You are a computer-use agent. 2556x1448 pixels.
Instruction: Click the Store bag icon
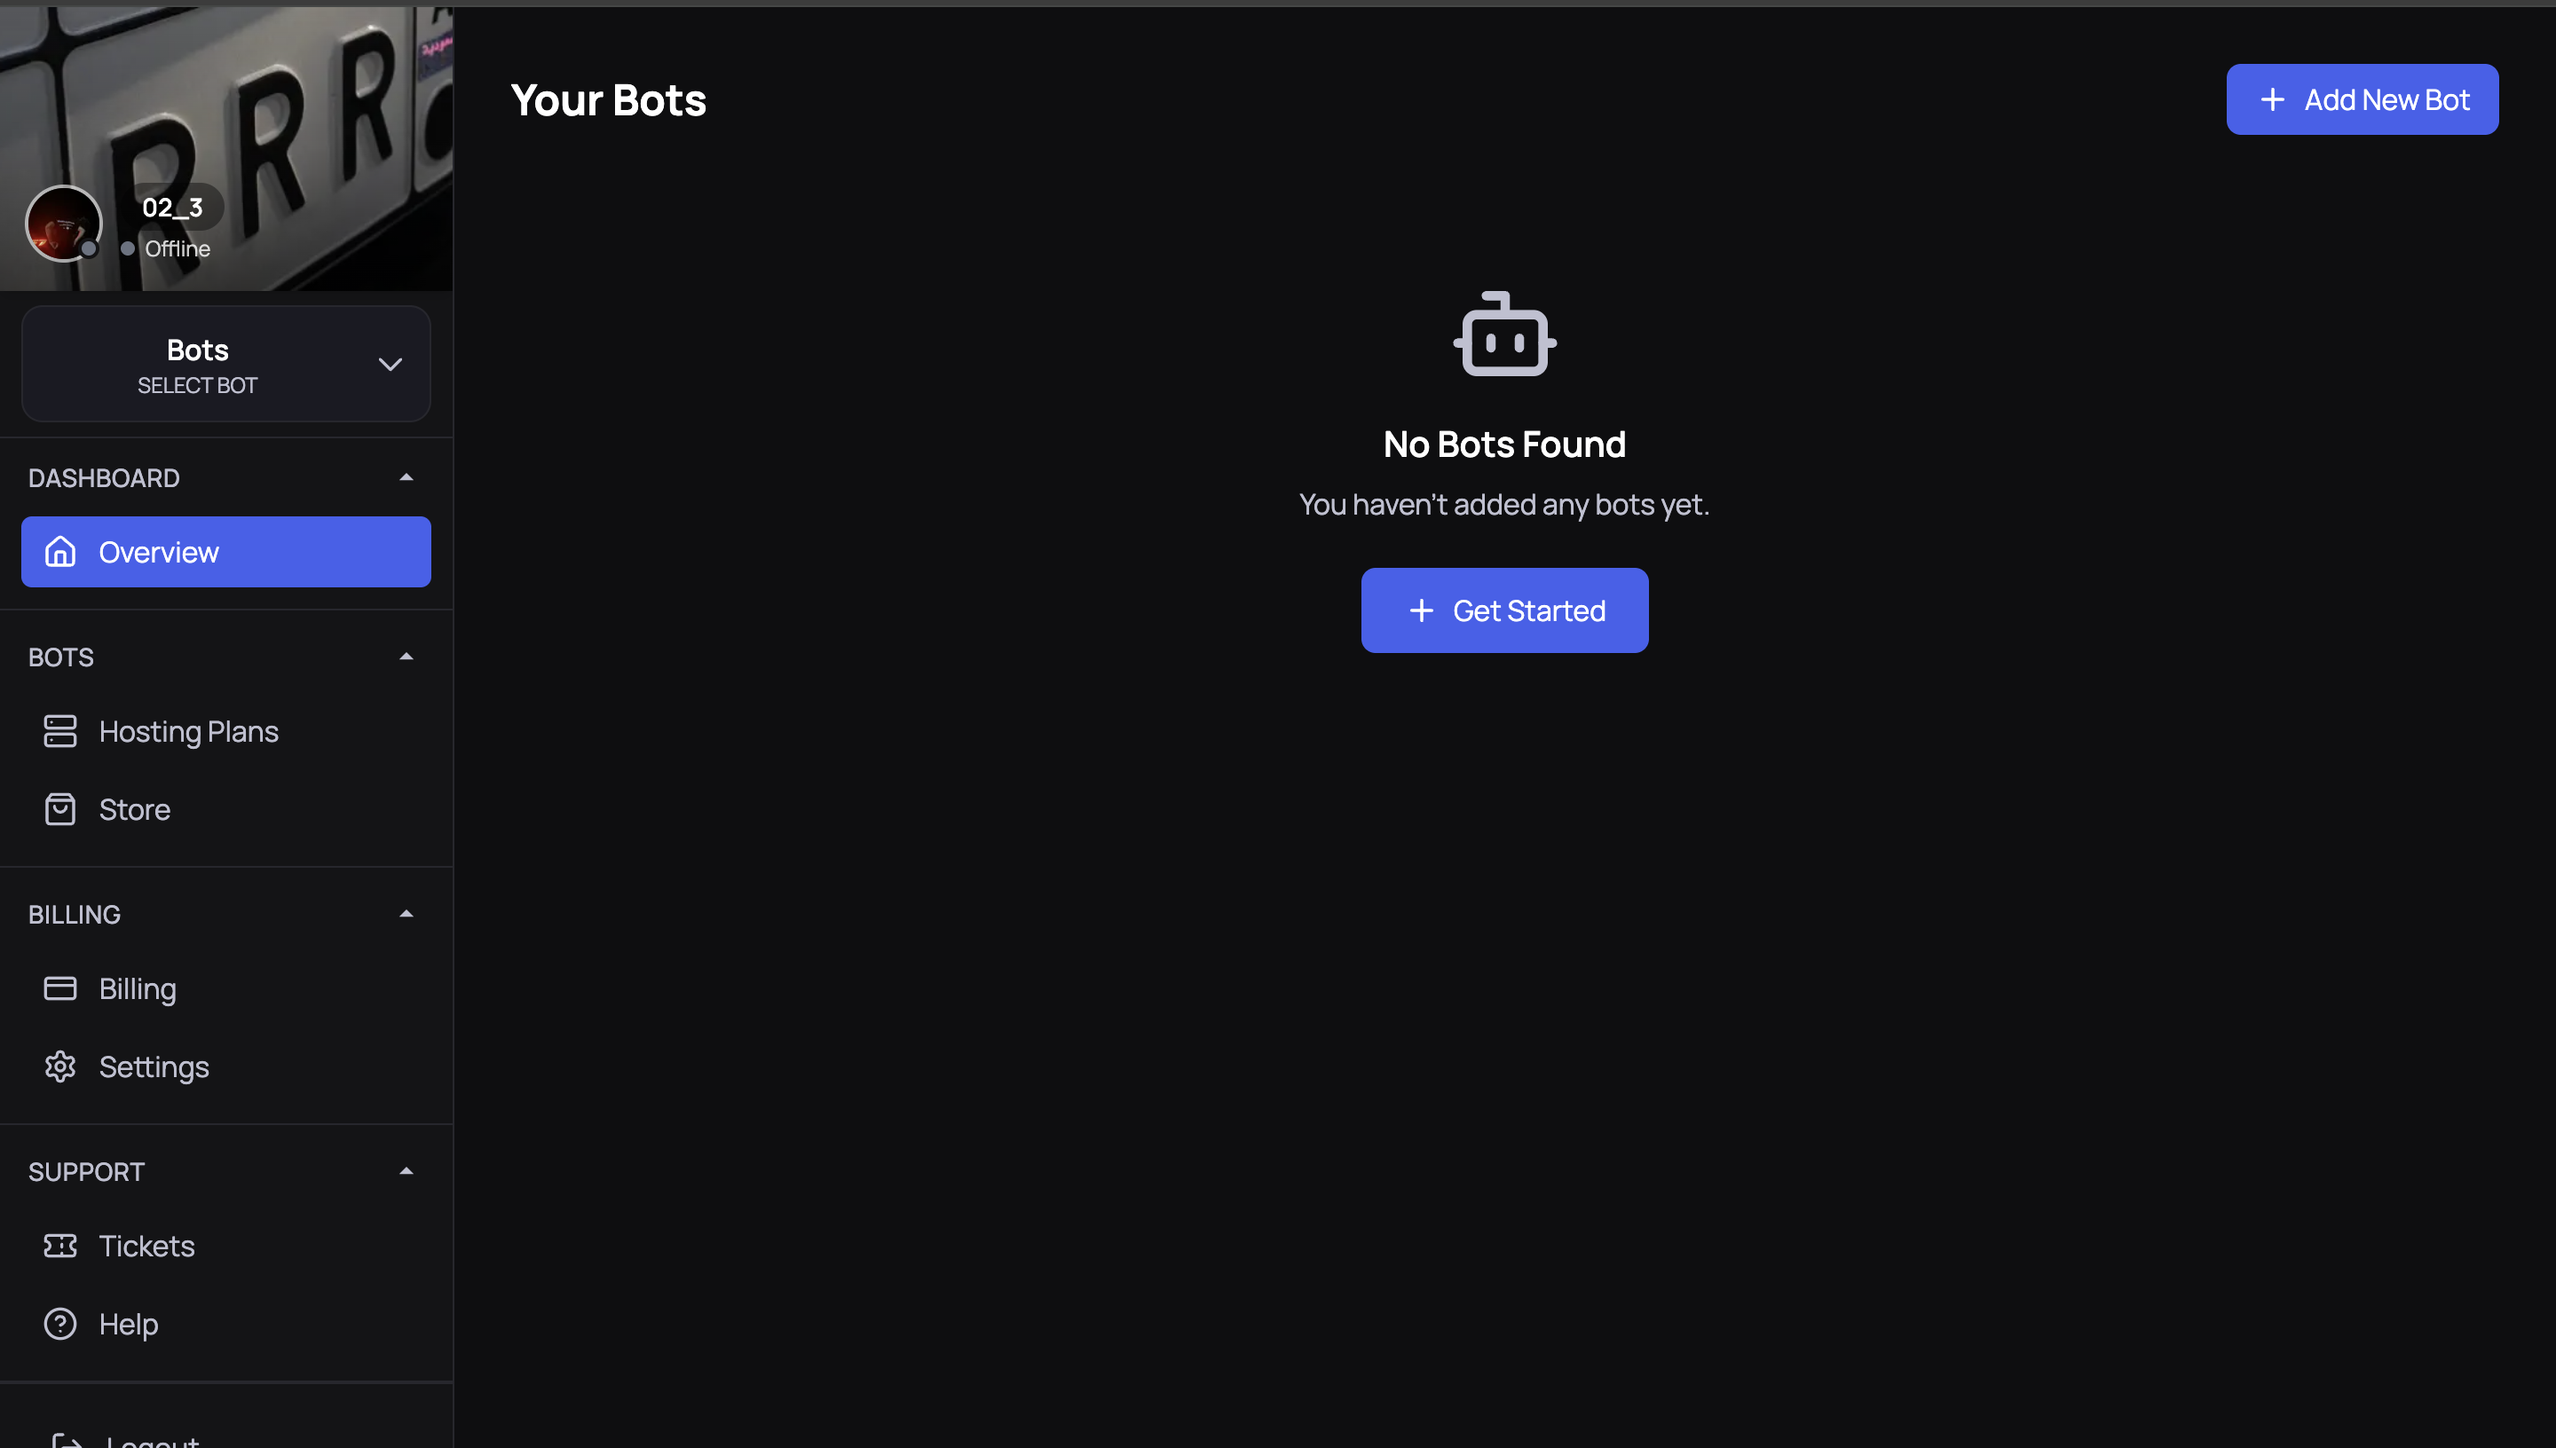(59, 808)
